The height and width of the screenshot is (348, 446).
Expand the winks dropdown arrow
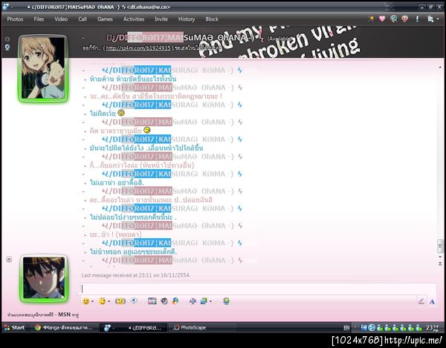click(109, 301)
